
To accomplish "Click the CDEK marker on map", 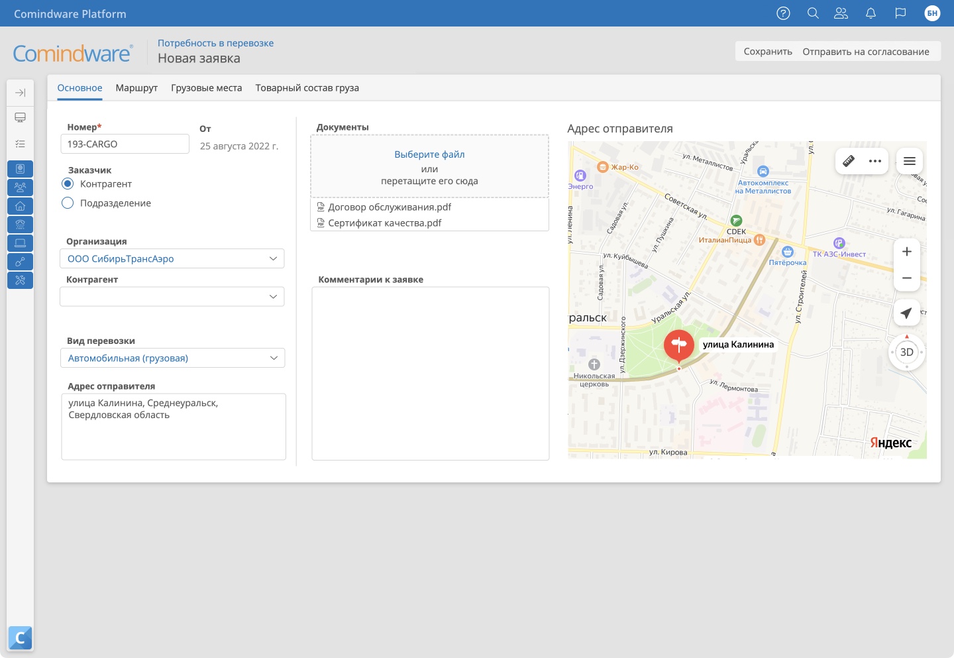I will coord(736,221).
